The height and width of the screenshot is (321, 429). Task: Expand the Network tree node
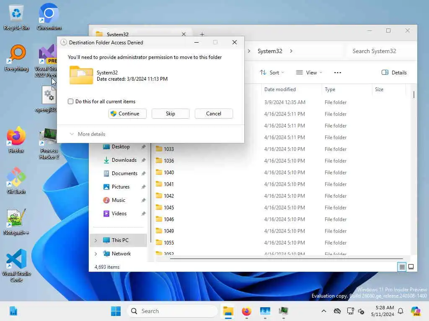pos(96,254)
